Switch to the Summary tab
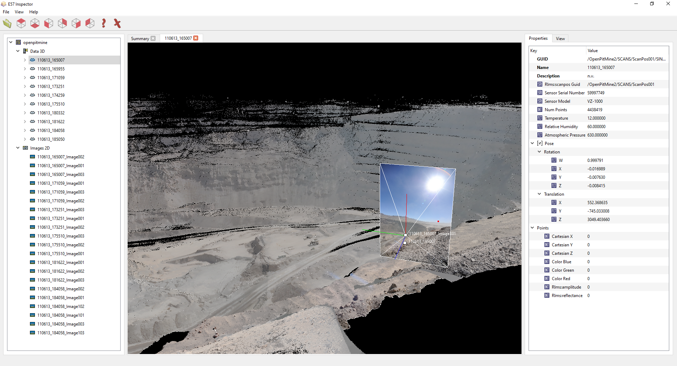677x366 pixels. [x=140, y=38]
